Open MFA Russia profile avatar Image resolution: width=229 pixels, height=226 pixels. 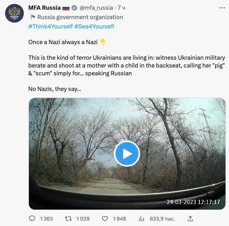point(14,13)
